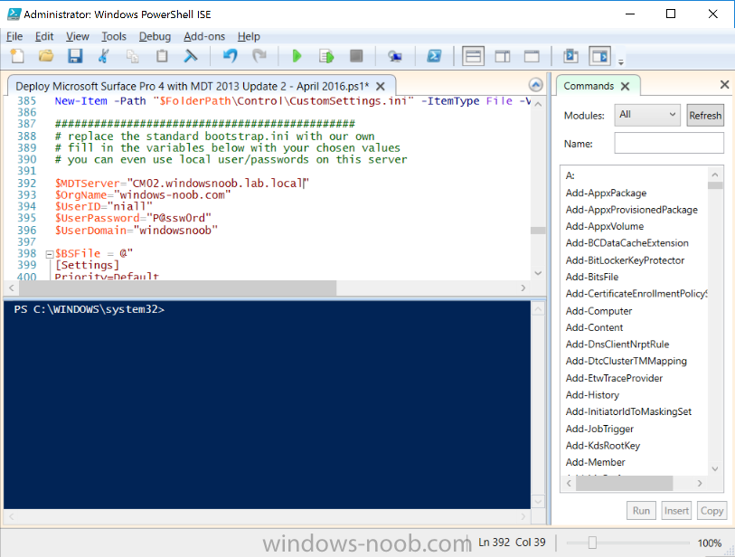Screen dimensions: 735x557
Task: Open a script with the folder icon
Action: pyautogui.click(x=46, y=56)
